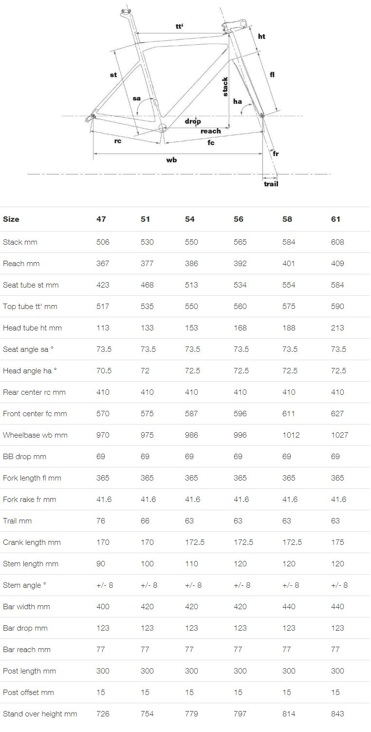Image resolution: width=371 pixels, height=732 pixels.
Task: Click the 'Size' column header
Action: (11, 219)
